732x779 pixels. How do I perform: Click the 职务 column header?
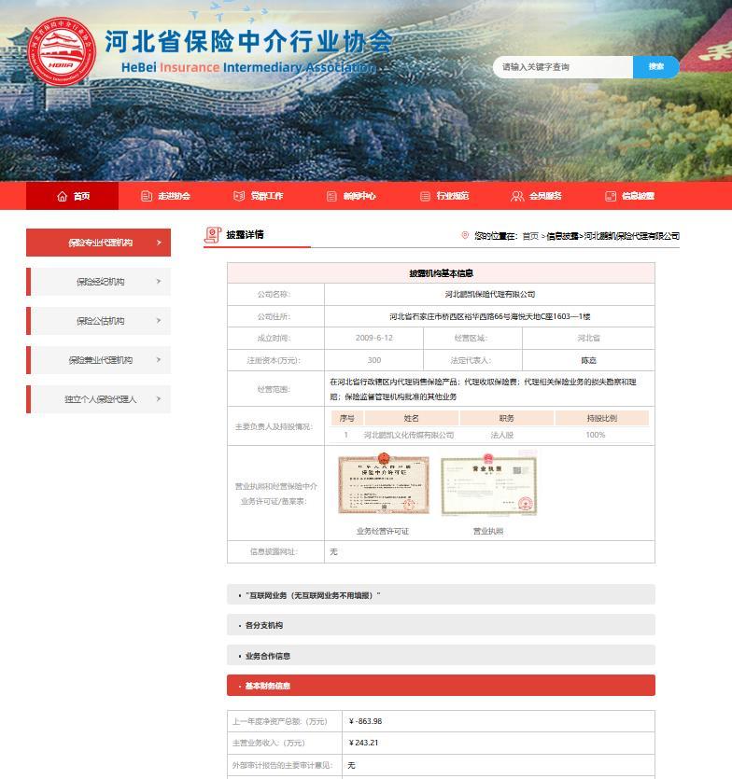tap(507, 418)
